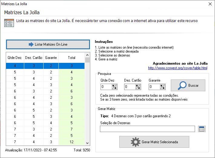The image size is (215, 158).
Task: Open the number selection grid icon
Action: click(x=202, y=129)
